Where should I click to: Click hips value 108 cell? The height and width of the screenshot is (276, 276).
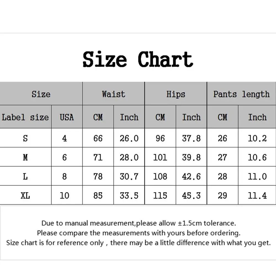(x=160, y=176)
